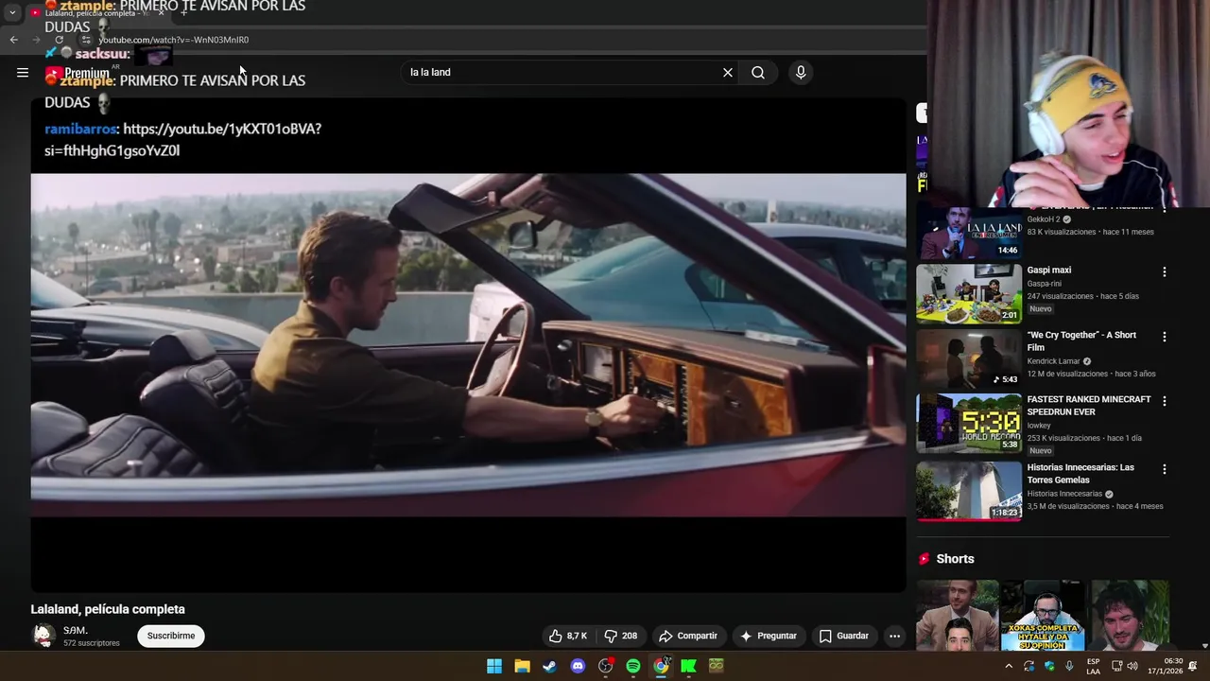This screenshot has height=681, width=1210.
Task: Open Discord from the taskbar
Action: coord(578,666)
